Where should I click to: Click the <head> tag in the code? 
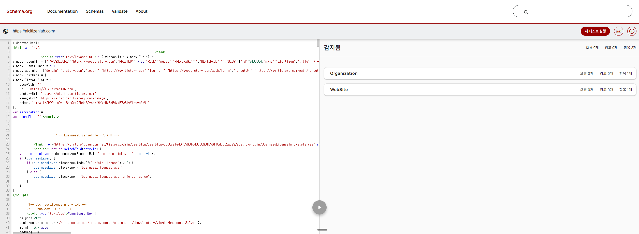tap(160, 52)
